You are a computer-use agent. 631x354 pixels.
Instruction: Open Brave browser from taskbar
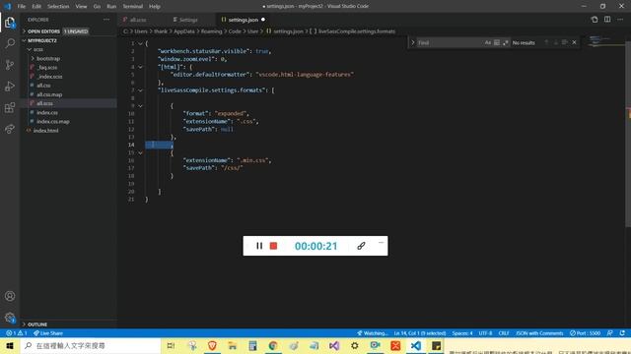click(x=212, y=345)
